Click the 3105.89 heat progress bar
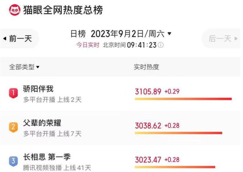Viewport: 243px width, 172px height. coord(183,99)
